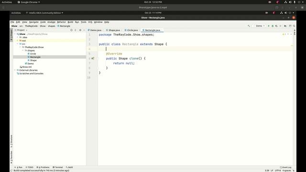Click the LF line separator in status bar
Image resolution: width=306 pixels, height=172 pixels.
[x=272, y=171]
